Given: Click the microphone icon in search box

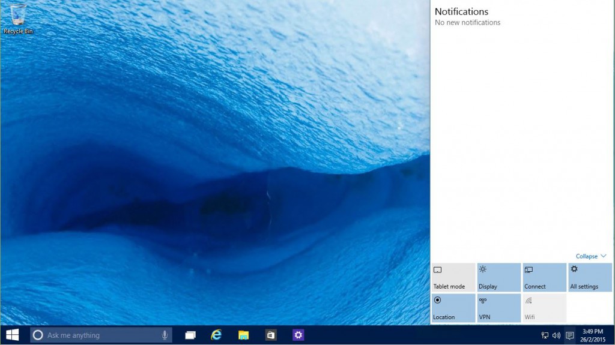Looking at the screenshot, I should 165,335.
